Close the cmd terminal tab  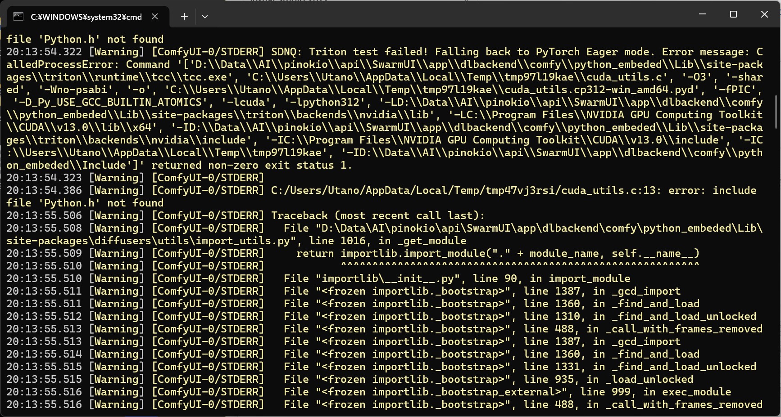coord(155,17)
